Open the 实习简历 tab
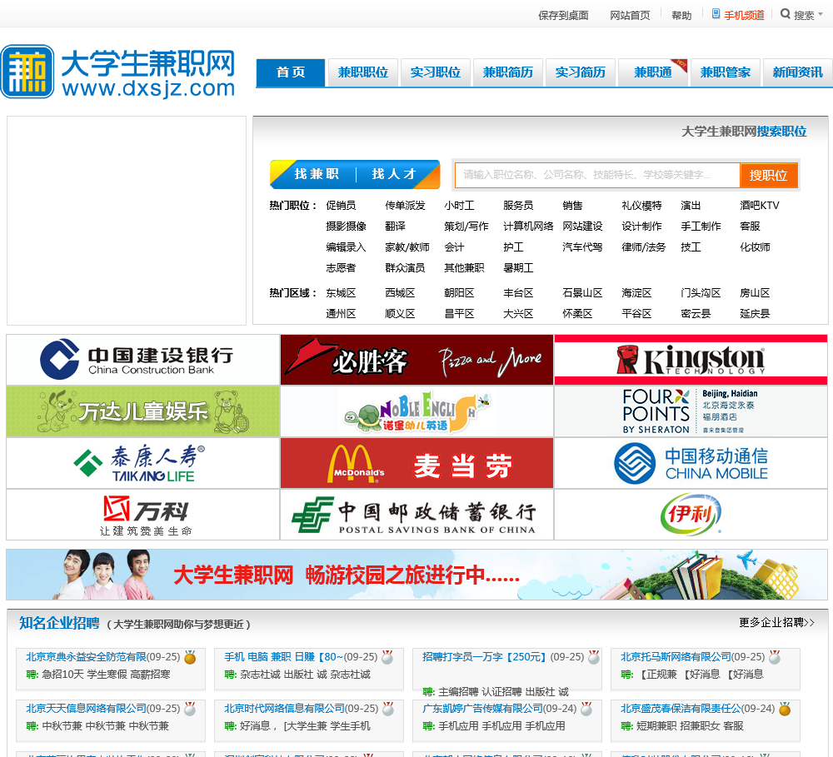833x757 pixels. [x=580, y=72]
